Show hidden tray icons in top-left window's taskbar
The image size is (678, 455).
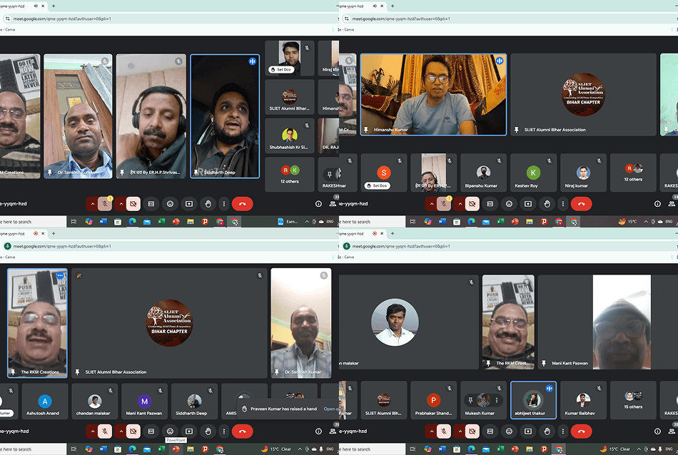pos(307,222)
